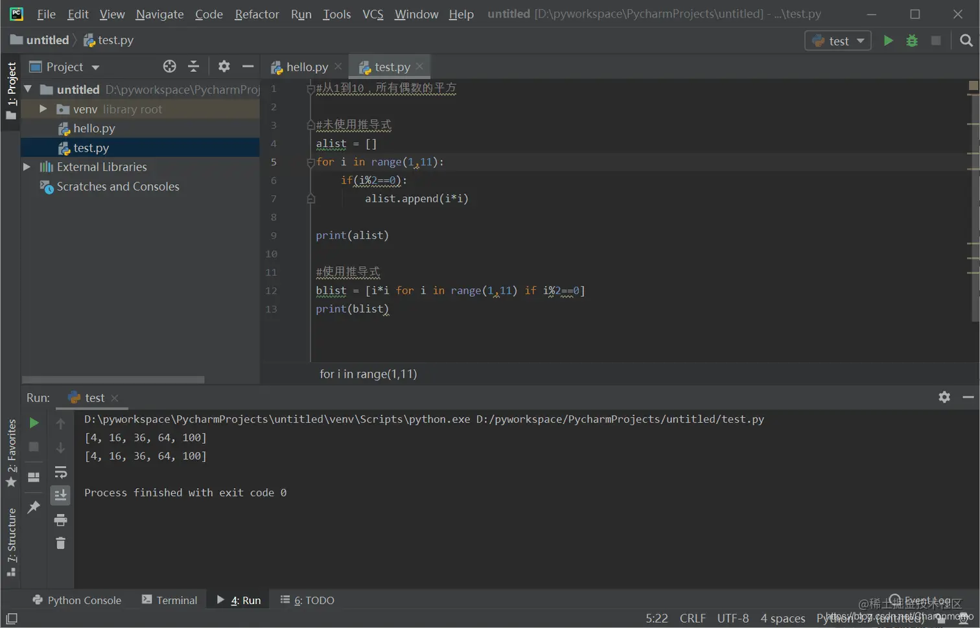
Task: Click the stop button in Run panel
Action: click(x=34, y=447)
